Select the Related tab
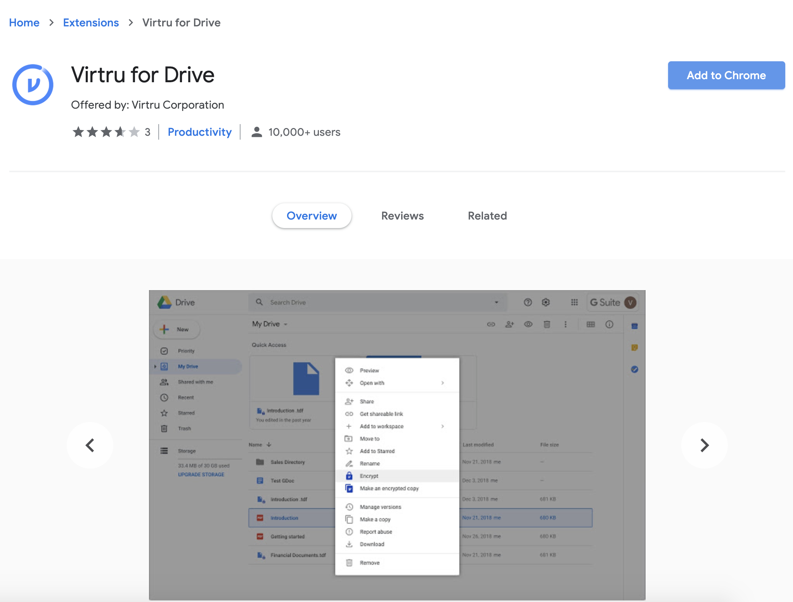793x602 pixels. pyautogui.click(x=487, y=216)
